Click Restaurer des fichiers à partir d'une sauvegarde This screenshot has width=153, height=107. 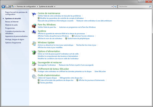tap(76, 65)
